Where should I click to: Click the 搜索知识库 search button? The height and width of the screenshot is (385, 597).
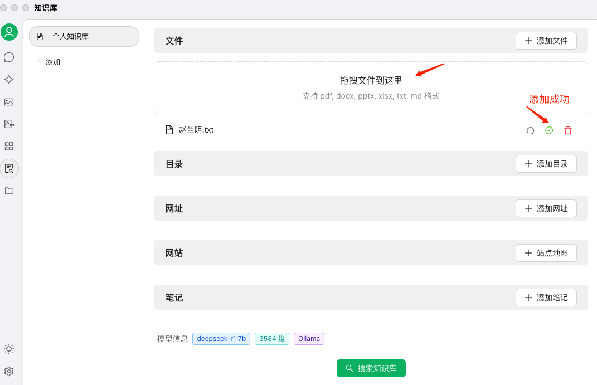[371, 368]
